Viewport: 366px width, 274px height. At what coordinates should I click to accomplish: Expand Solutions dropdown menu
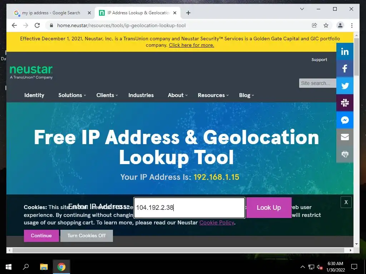click(72, 95)
